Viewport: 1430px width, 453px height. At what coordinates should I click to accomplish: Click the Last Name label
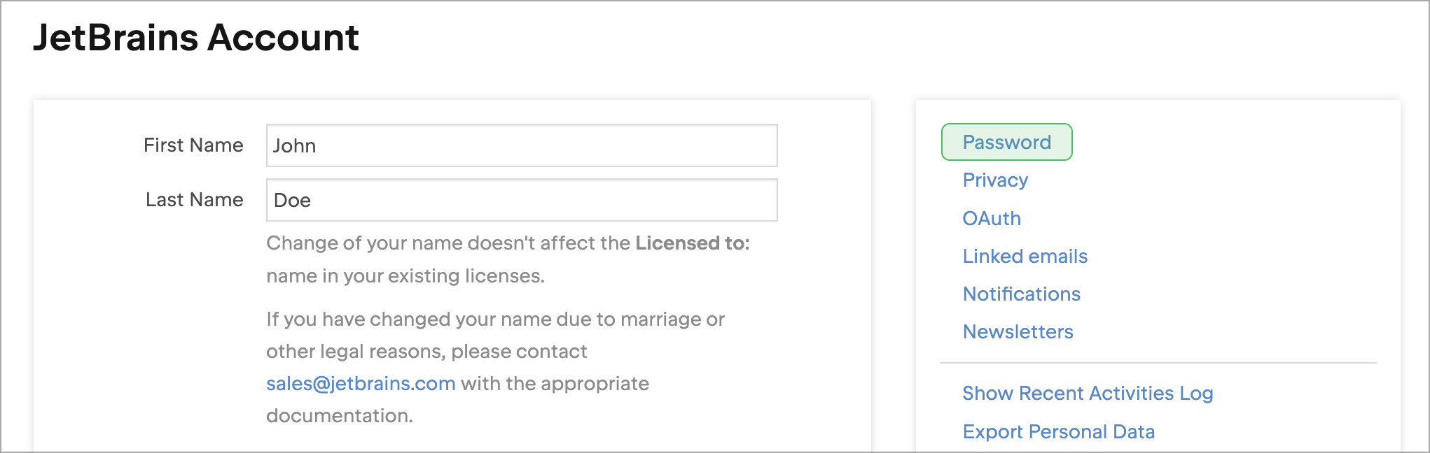[x=194, y=200]
